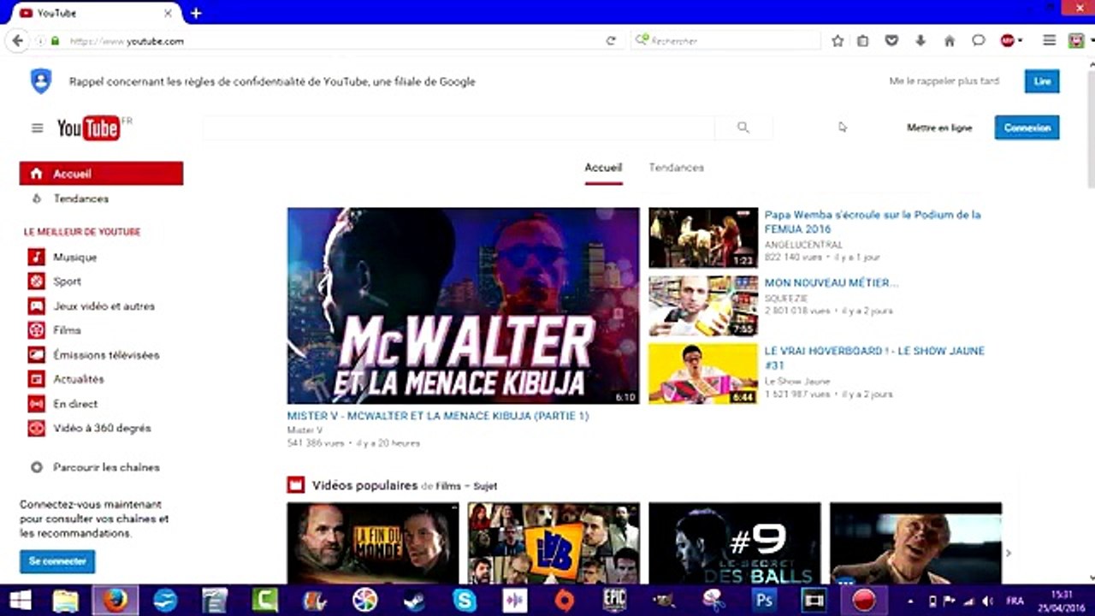
Task: Select the Accueil tab above the videos
Action: pyautogui.click(x=603, y=168)
